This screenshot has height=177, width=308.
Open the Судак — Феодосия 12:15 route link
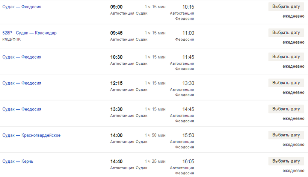[x=22, y=83]
